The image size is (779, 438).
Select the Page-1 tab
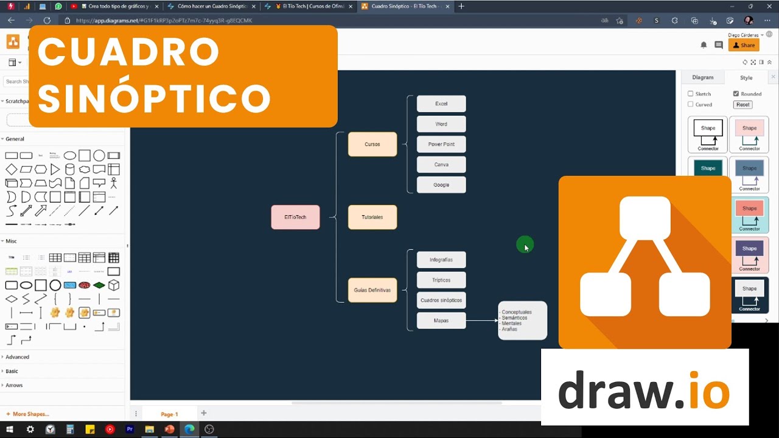(169, 414)
